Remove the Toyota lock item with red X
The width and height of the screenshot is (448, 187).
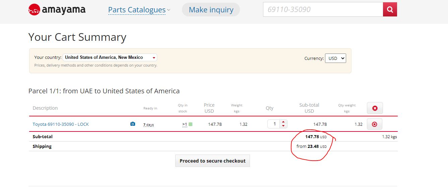(x=375, y=124)
